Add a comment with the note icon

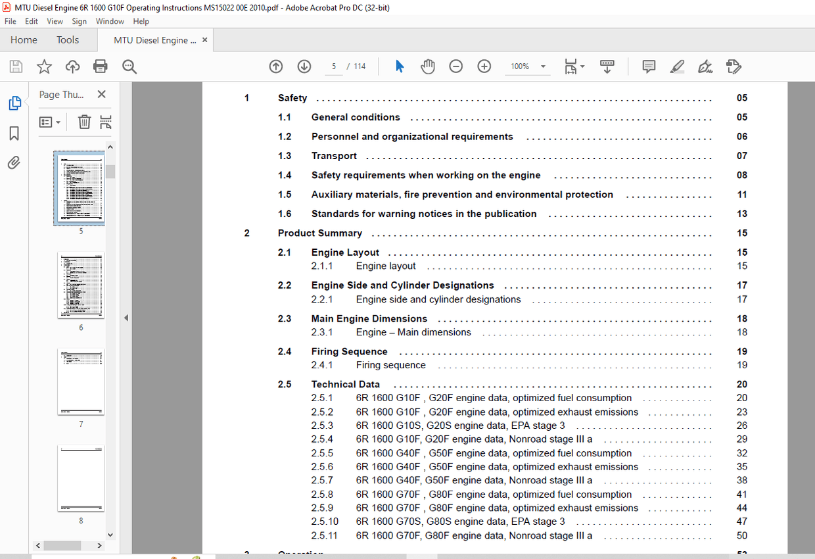pyautogui.click(x=649, y=66)
